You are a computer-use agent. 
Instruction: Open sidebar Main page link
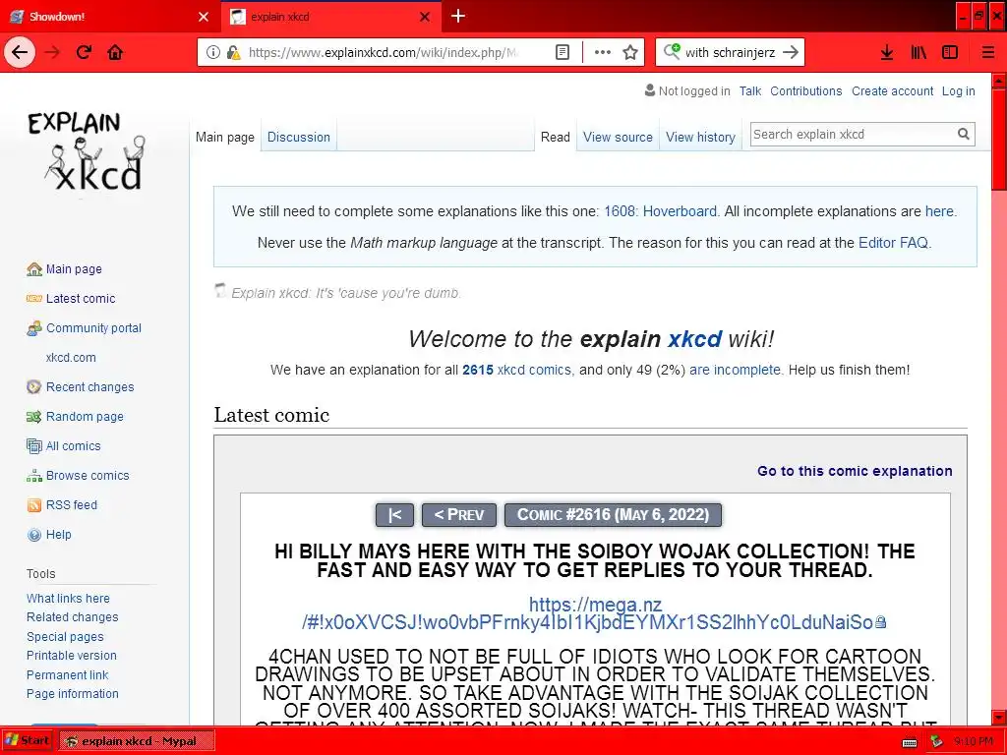pyautogui.click(x=74, y=269)
